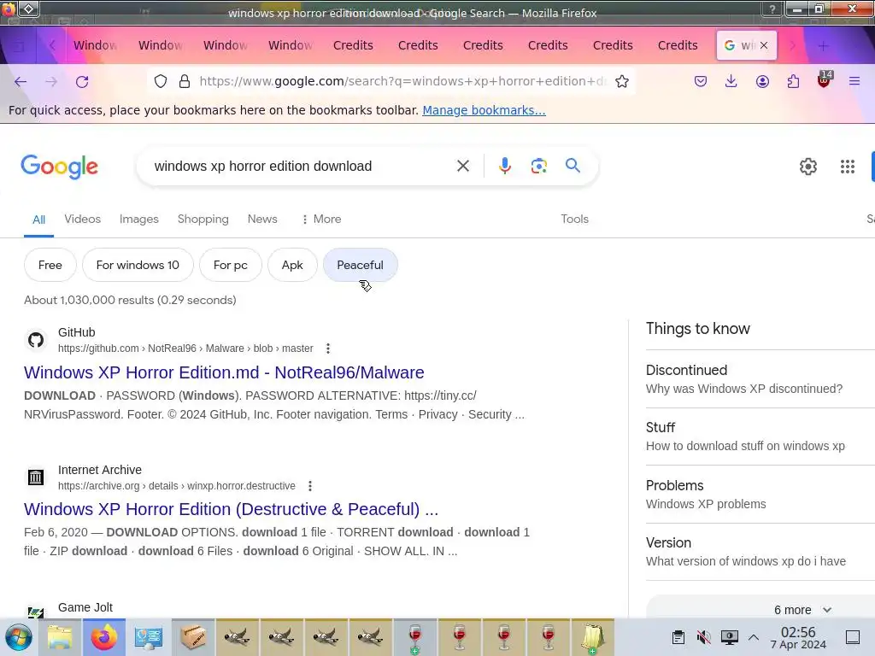Open the file manager from the taskbar
The width and height of the screenshot is (875, 656).
point(60,637)
